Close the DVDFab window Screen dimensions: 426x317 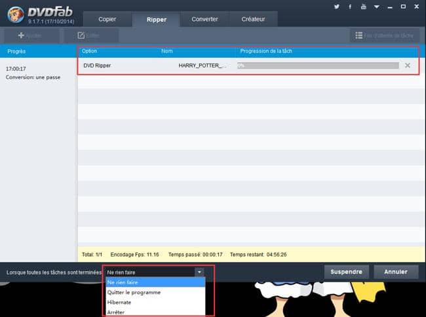pos(416,7)
